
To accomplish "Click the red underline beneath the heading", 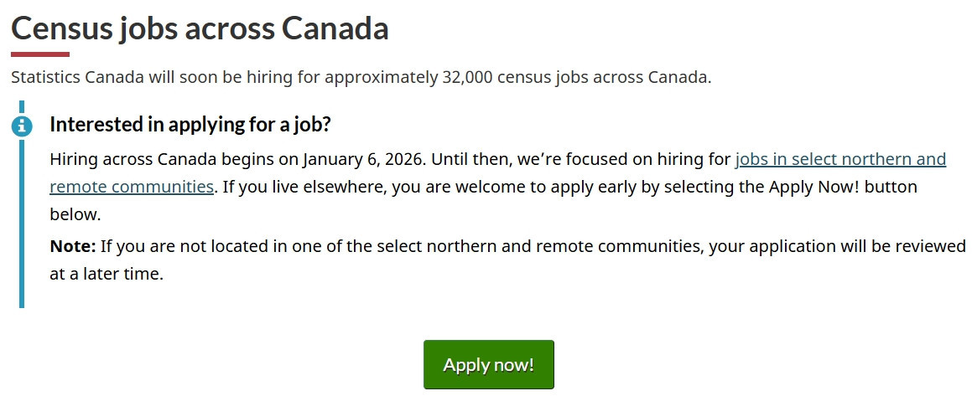I will click(x=40, y=54).
